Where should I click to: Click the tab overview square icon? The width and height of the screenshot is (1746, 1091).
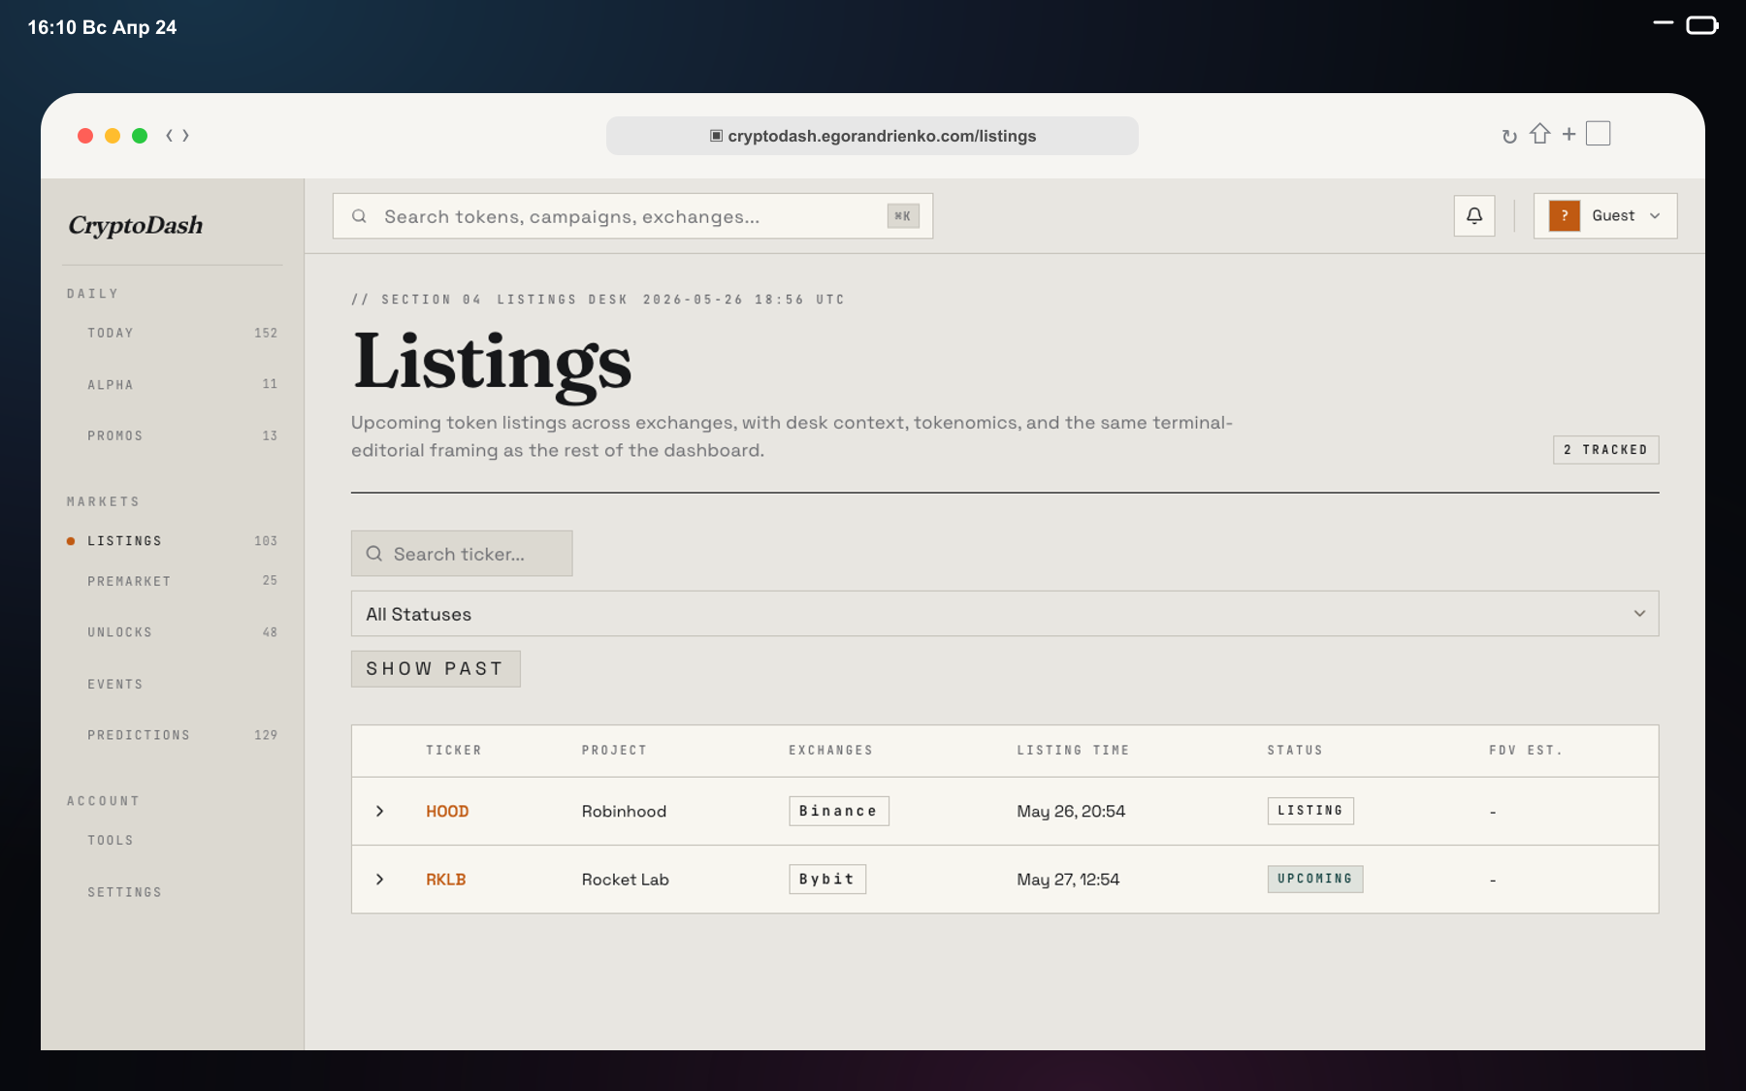(1598, 133)
